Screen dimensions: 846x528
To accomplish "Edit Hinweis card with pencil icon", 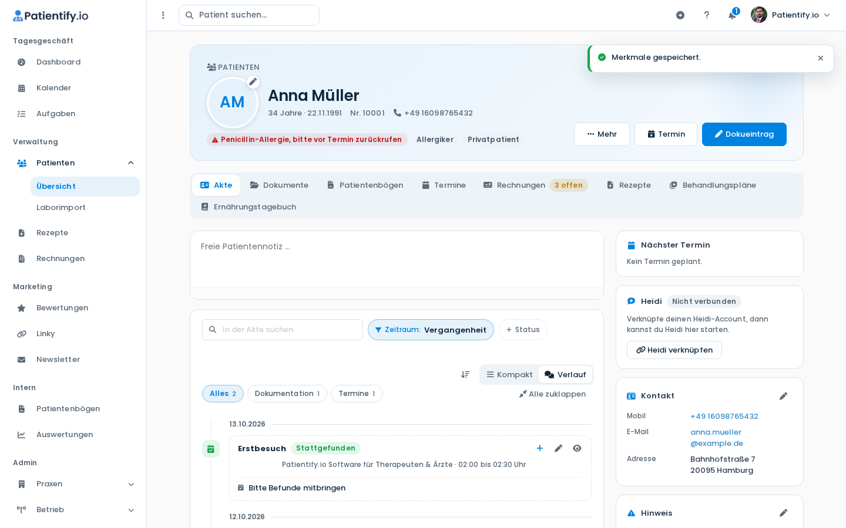I will [x=783, y=513].
